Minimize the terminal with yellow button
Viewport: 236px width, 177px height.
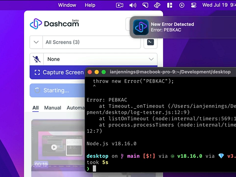pos(97,72)
